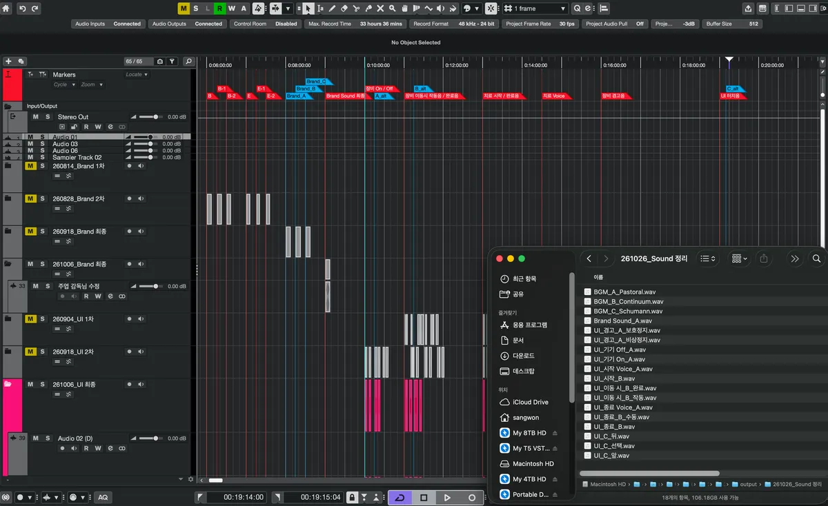The image size is (828, 506).
Task: Click the Record transport button
Action: (472, 497)
